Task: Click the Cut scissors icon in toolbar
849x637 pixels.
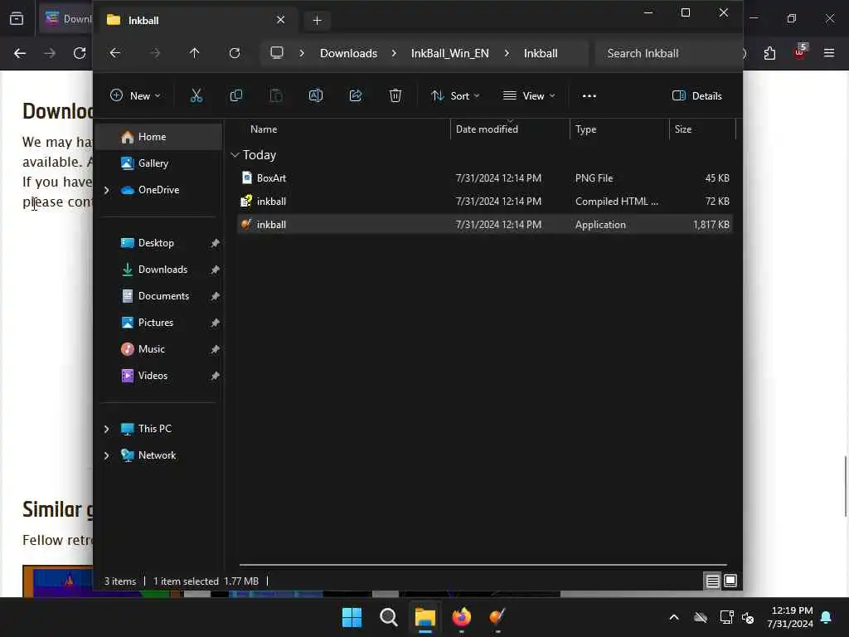Action: click(196, 96)
